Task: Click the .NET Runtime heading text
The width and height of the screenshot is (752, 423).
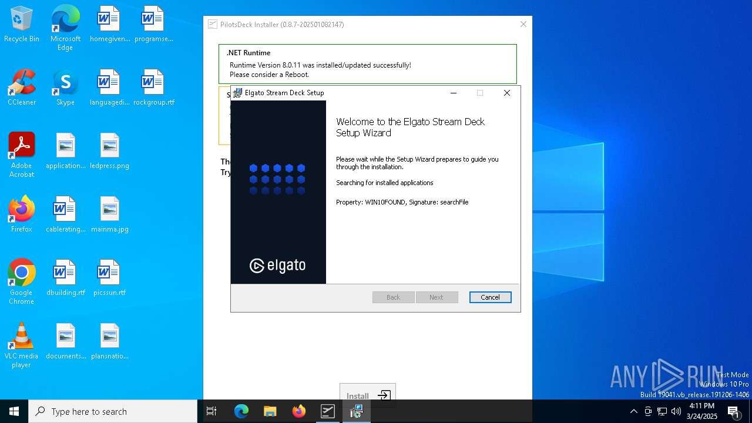Action: (249, 53)
